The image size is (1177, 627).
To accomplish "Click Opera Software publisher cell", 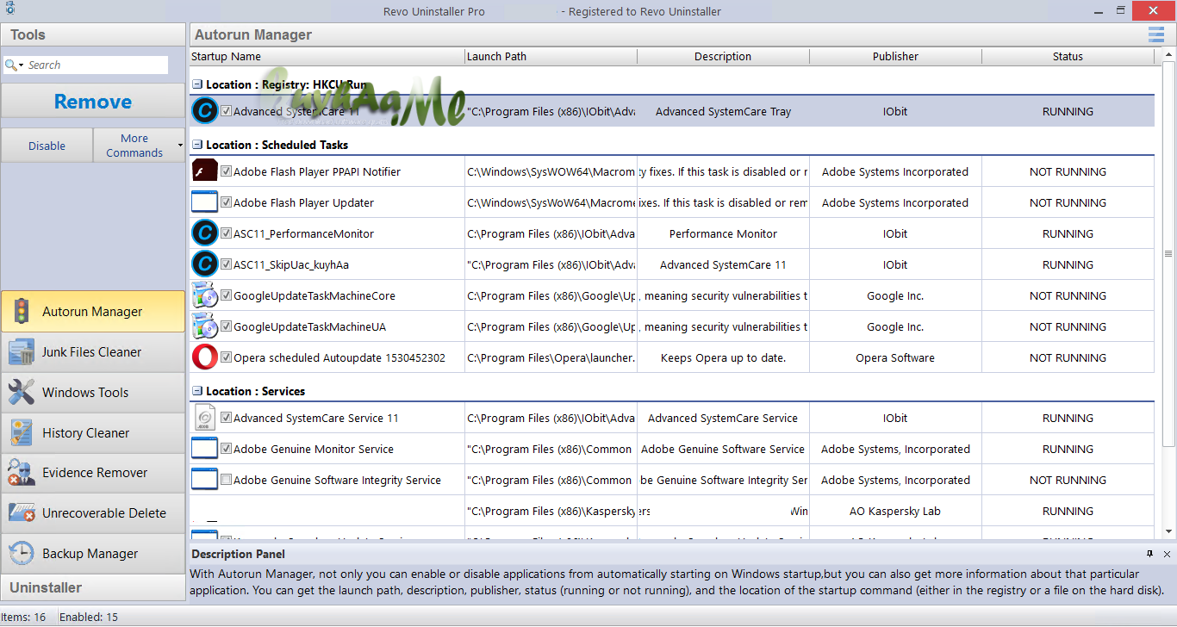I will click(896, 357).
